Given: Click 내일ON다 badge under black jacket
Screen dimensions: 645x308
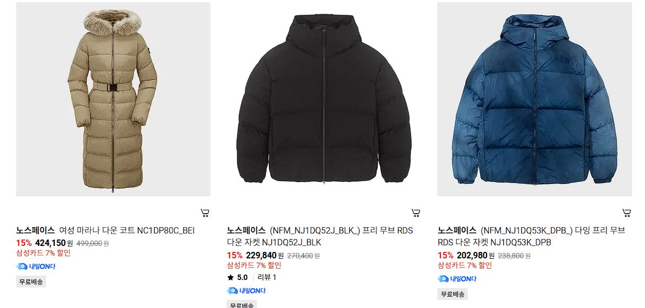Looking at the screenshot, I should click(x=247, y=291).
